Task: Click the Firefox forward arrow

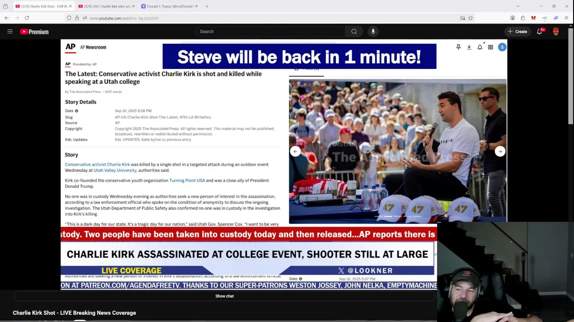Action: [17, 18]
